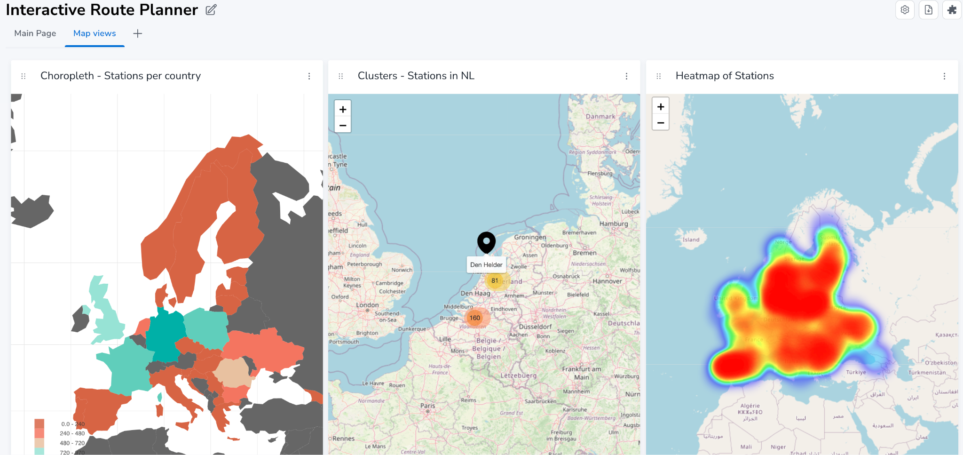Image resolution: width=963 pixels, height=455 pixels.
Task: Click the Island label on Heatmap
Action: pos(691,239)
